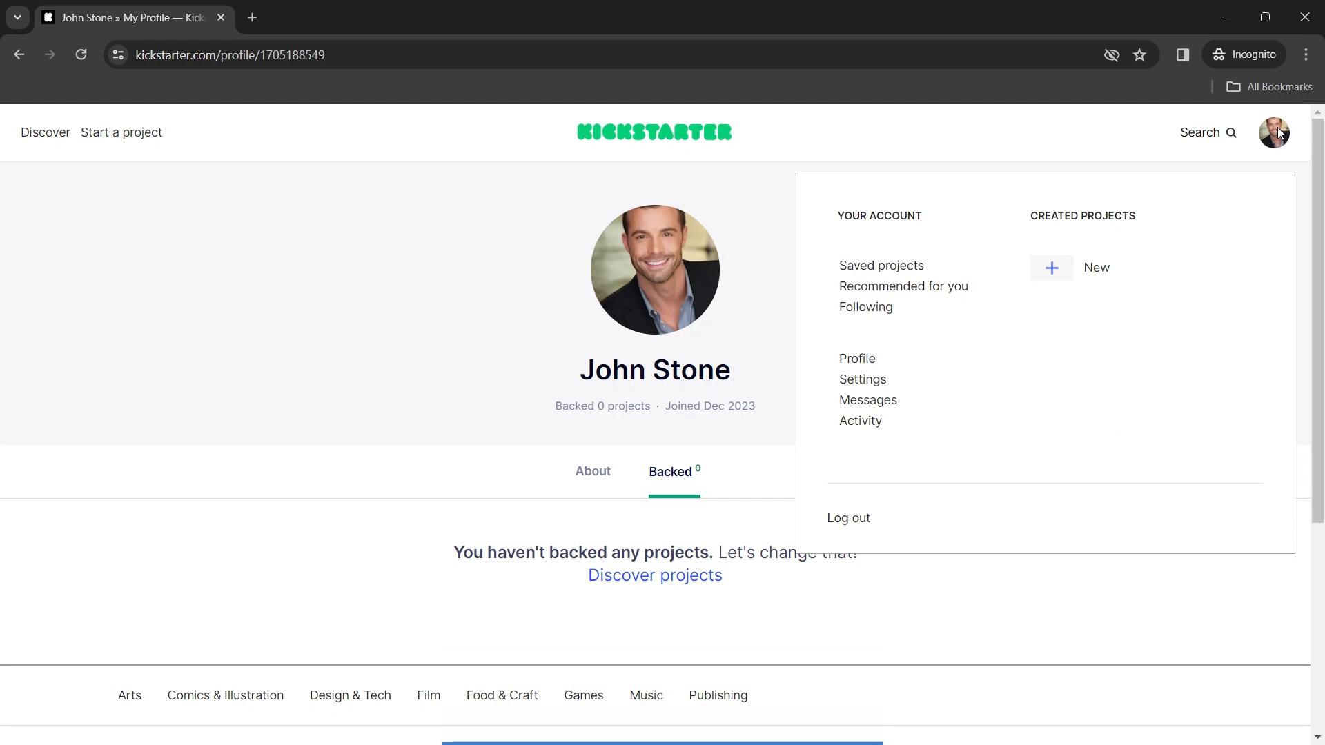Select the Backed tab on profile

[x=674, y=471]
